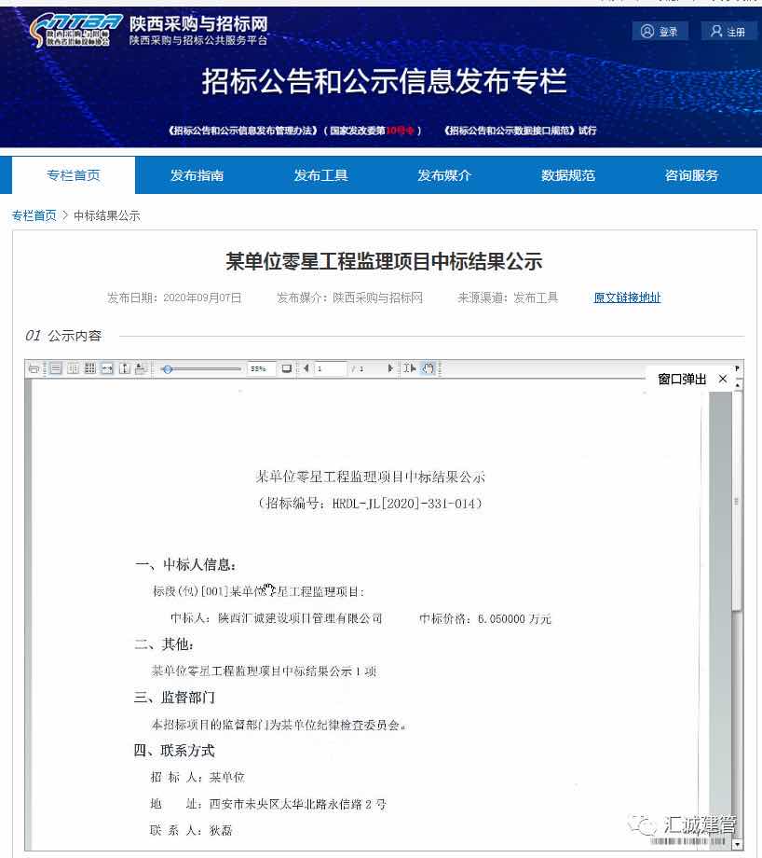The width and height of the screenshot is (762, 858).
Task: Click the 一、中标人信息 heading in document
Action: pyautogui.click(x=185, y=565)
